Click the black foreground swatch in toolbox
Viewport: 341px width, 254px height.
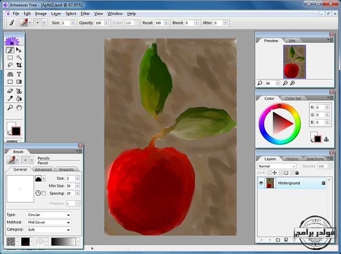pos(16,131)
